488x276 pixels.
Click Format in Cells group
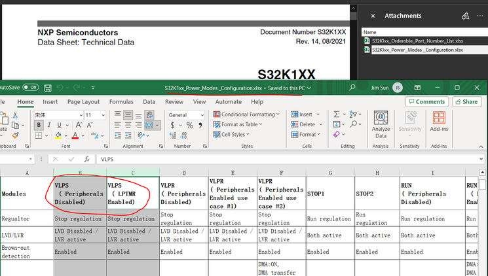click(306, 134)
